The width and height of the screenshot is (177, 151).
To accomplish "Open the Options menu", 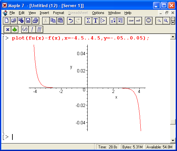I will click(98, 13).
